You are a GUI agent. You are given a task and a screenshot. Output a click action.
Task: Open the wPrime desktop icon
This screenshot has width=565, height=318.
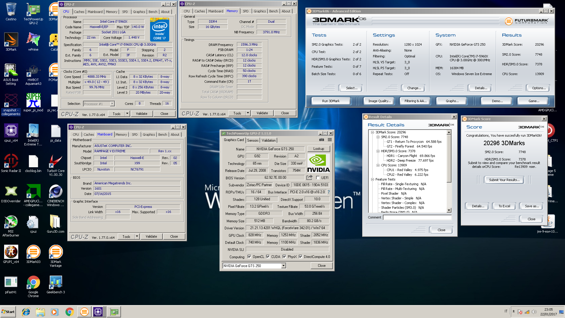click(x=33, y=42)
